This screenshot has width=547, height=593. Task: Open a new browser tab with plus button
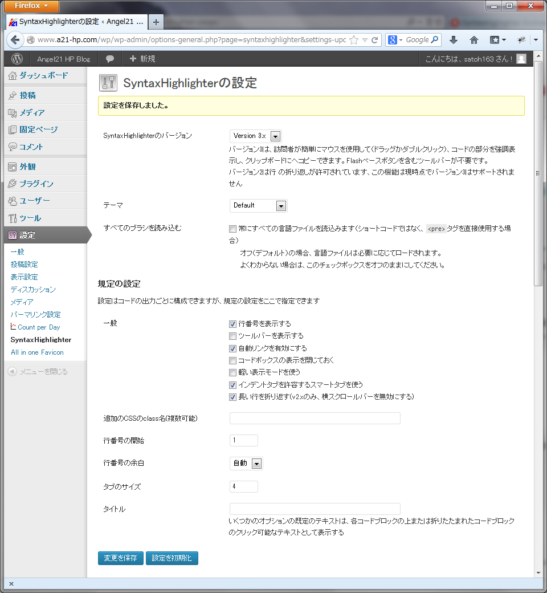click(156, 22)
